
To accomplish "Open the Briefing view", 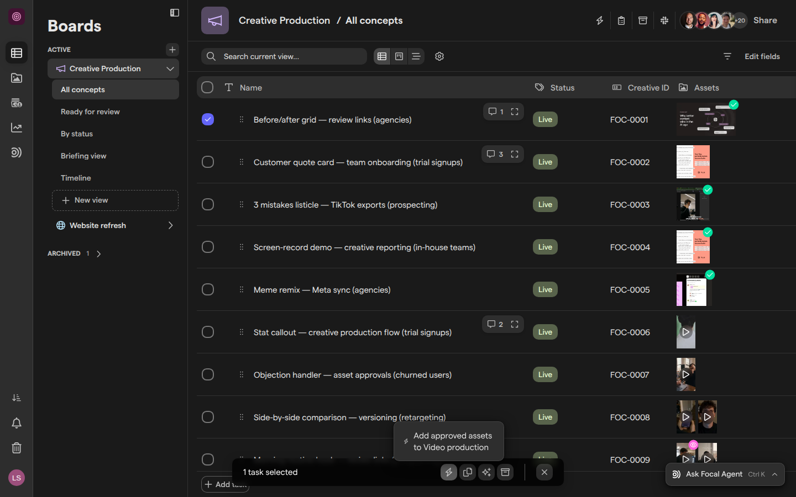I will [115, 156].
